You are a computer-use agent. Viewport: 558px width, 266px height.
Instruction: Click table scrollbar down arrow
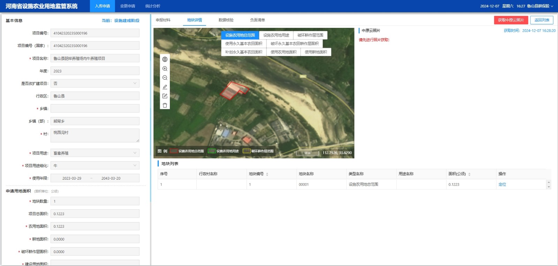pos(549,187)
